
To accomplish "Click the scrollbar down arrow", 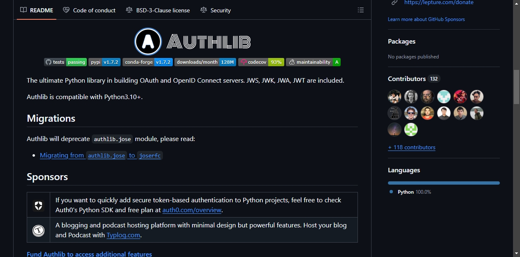I will click(516, 253).
